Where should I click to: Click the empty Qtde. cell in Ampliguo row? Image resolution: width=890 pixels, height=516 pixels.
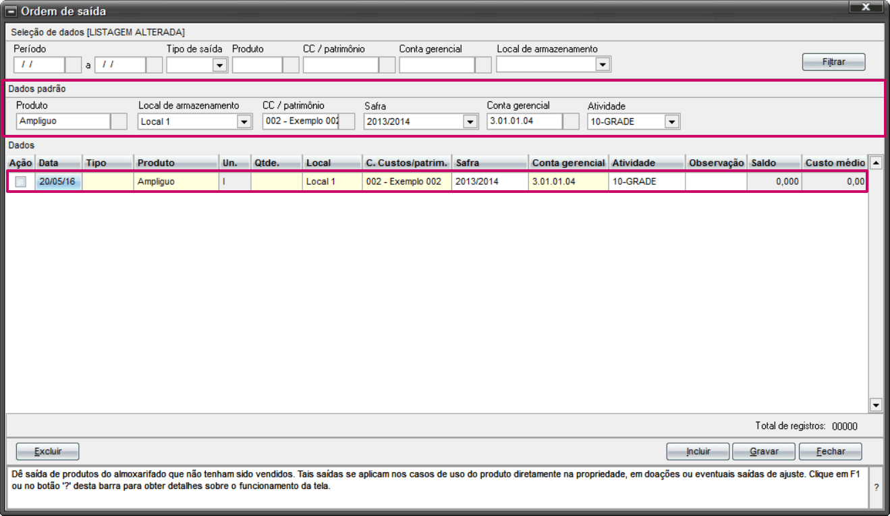click(x=277, y=181)
